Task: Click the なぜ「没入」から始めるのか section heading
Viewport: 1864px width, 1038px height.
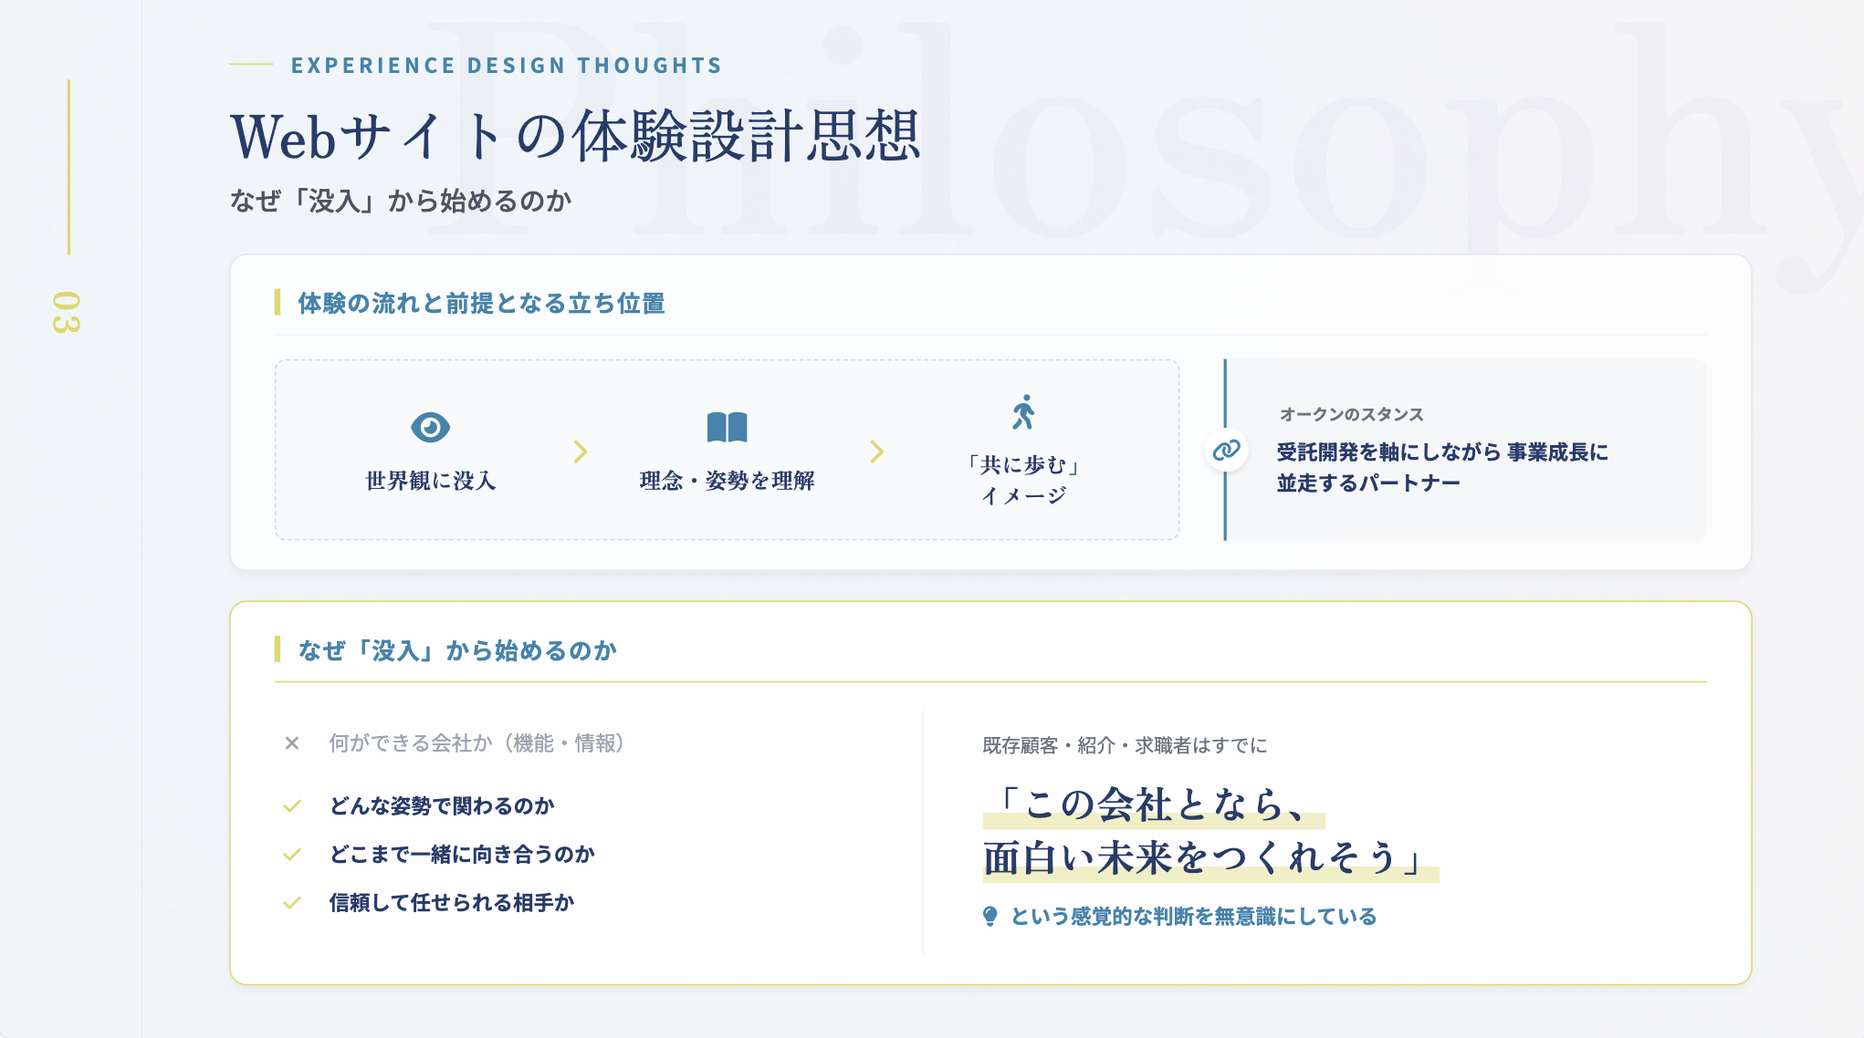Action: 457,650
